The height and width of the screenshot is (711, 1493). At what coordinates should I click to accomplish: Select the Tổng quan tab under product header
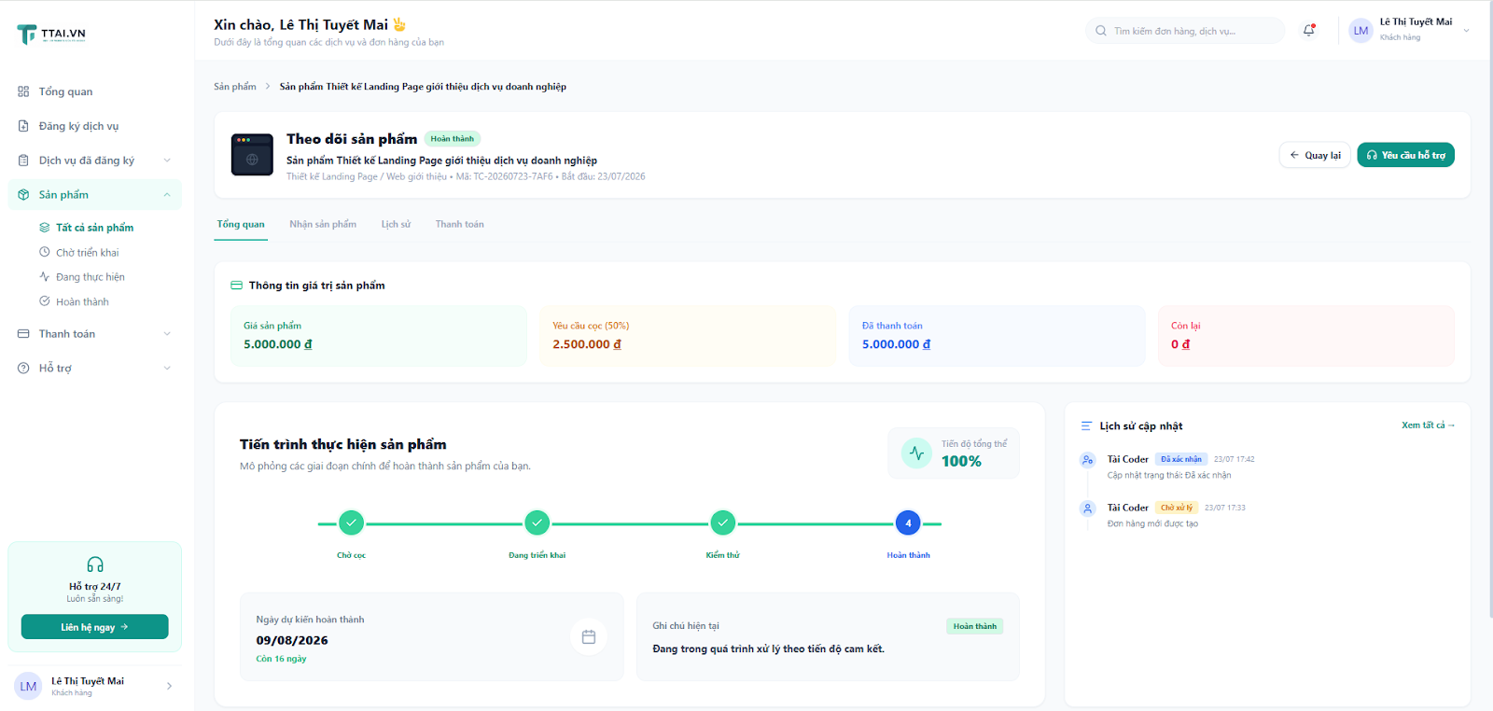point(241,224)
